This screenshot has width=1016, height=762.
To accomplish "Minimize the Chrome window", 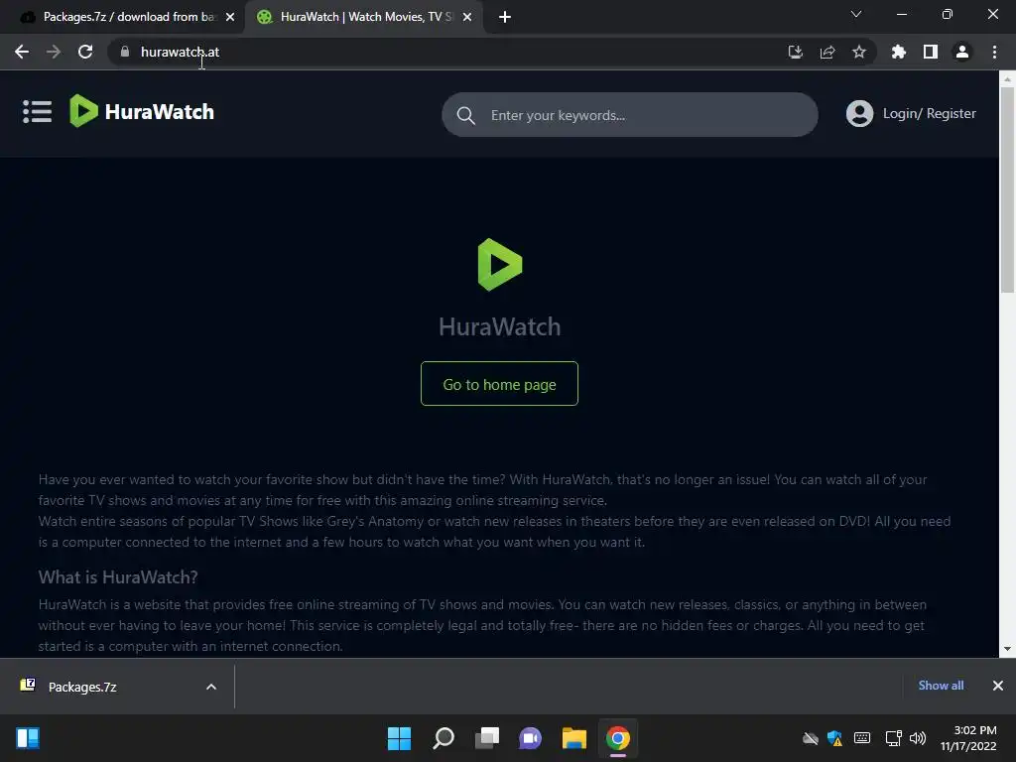I will (x=901, y=14).
